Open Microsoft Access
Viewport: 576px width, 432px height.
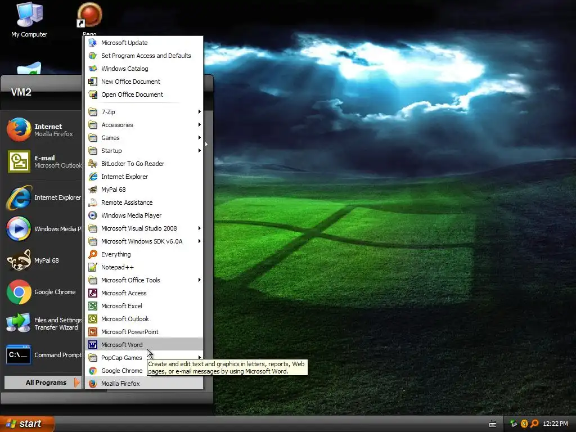click(144, 292)
